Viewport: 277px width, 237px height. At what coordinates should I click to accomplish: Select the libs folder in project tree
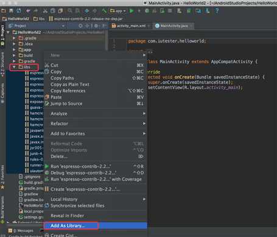(x=24, y=67)
